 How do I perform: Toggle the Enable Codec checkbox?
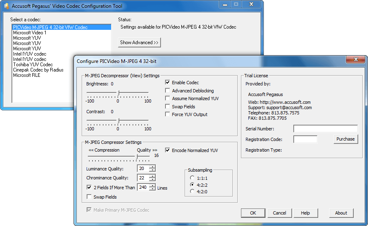click(x=167, y=82)
